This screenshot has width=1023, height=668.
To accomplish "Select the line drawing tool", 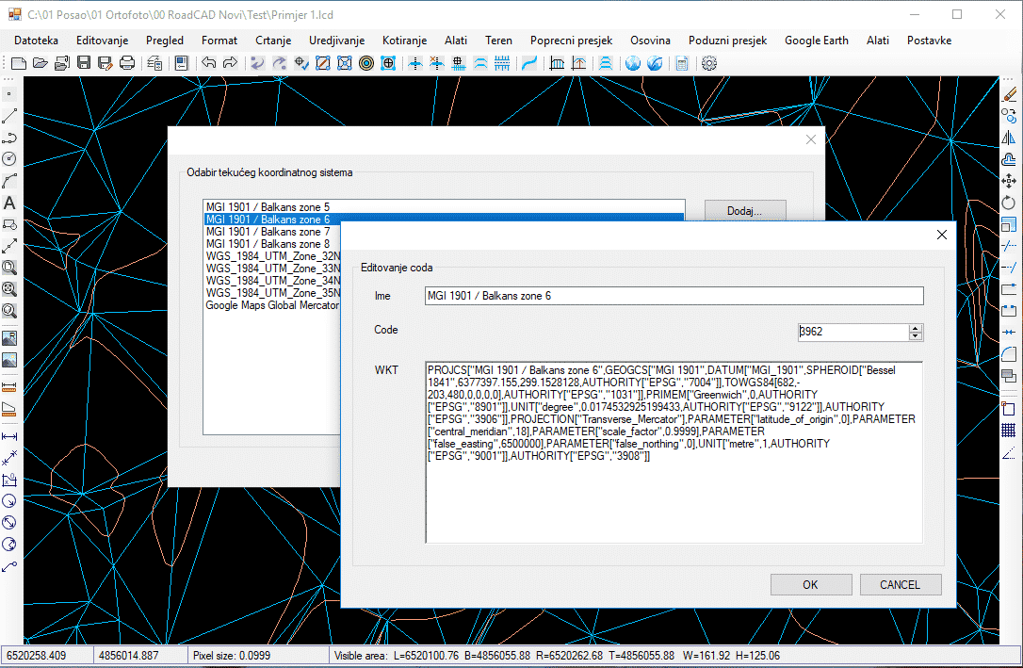I will point(9,116).
